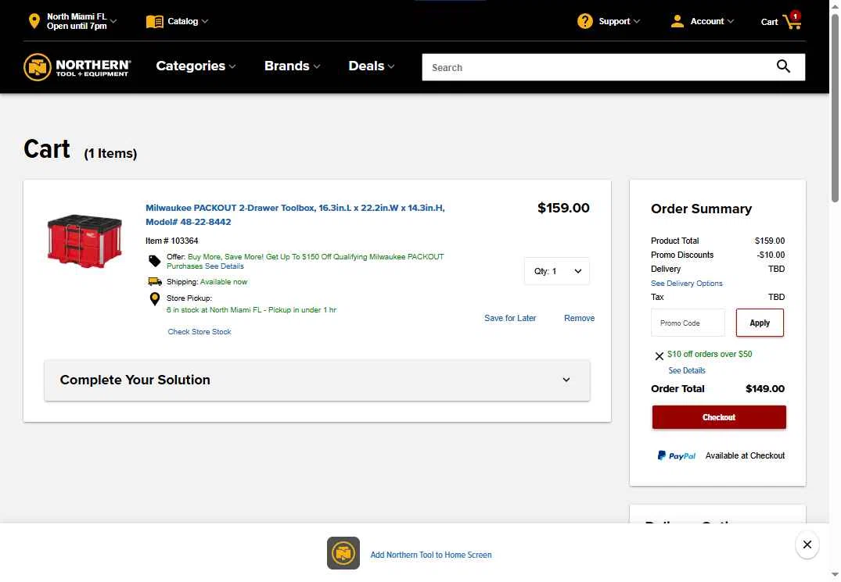Click the offer price tag icon
Viewport: 841px width, 582px height.
pyautogui.click(x=154, y=261)
